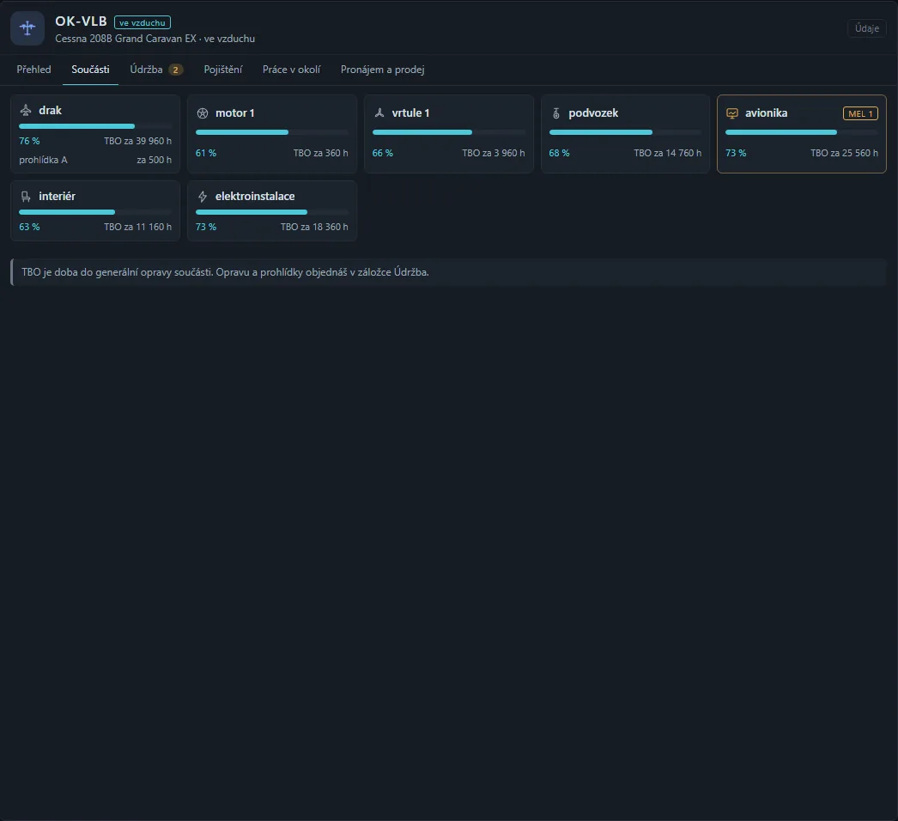Click the 've vzduchu' status badge
Screen dimensions: 898x821
(143, 22)
